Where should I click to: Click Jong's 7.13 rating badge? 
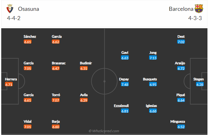[153, 58]
